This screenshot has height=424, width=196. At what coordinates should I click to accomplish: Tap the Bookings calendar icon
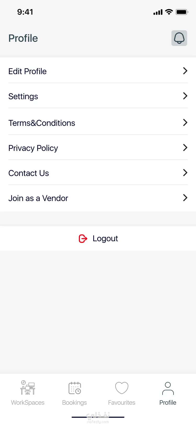tap(75, 388)
